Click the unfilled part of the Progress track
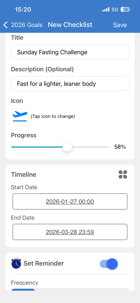140x303 pixels. [91, 147]
